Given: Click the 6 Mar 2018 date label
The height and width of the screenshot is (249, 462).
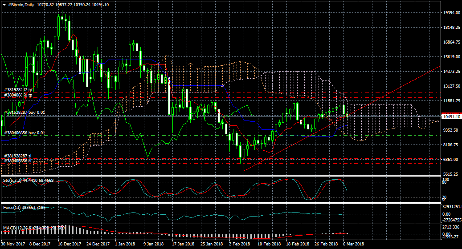Looking at the screenshot, I should 353,244.
